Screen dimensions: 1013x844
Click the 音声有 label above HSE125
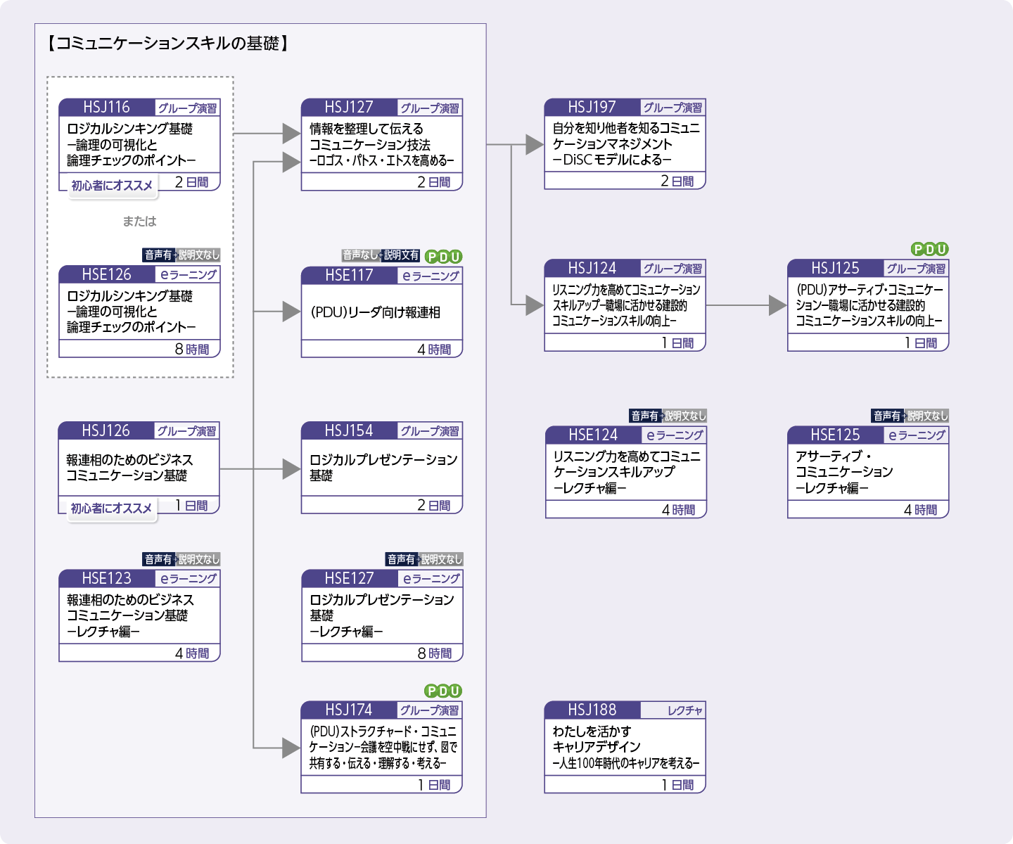(x=886, y=416)
